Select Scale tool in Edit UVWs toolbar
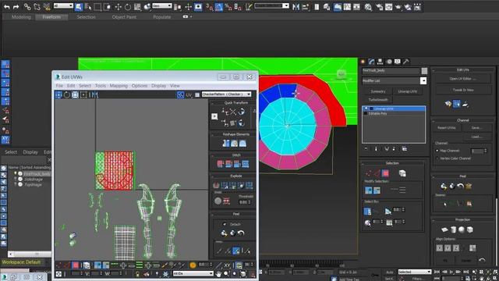Screen dimensions: 499x281 tap(75, 94)
